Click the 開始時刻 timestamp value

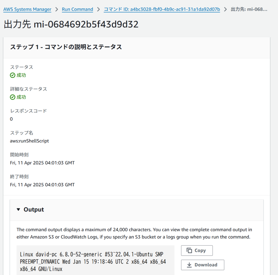pyautogui.click(x=42, y=163)
